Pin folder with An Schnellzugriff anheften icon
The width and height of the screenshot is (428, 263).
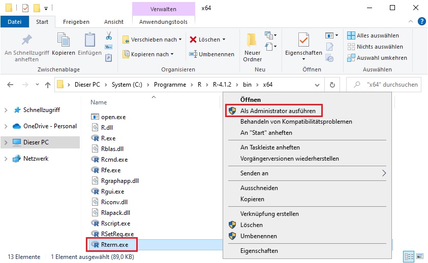tap(27, 40)
